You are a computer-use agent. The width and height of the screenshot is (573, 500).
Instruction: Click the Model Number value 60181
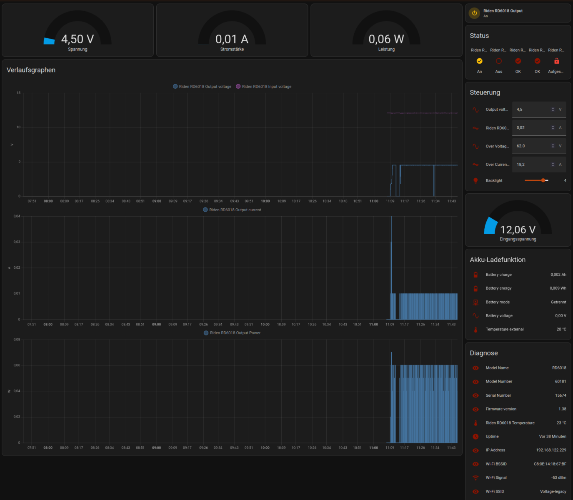pos(560,382)
